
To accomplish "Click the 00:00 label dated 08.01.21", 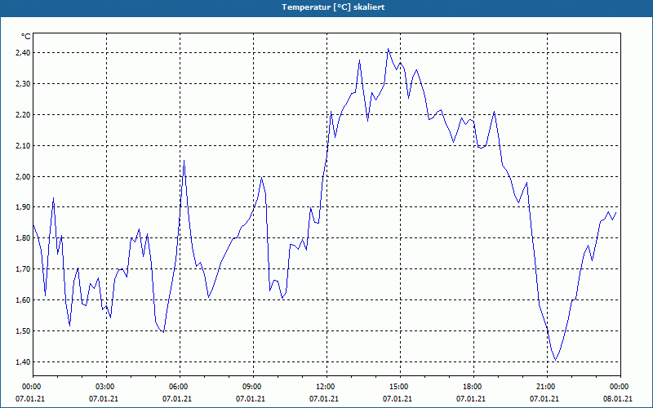I will point(620,387).
